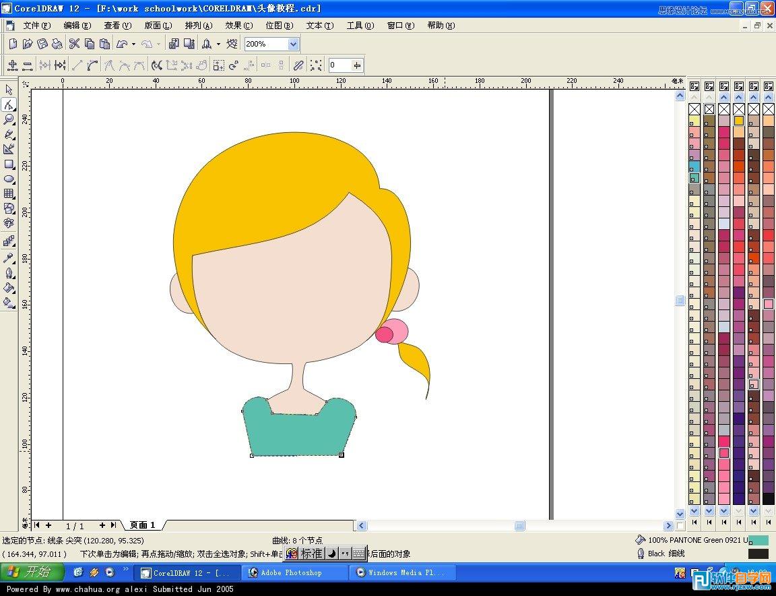Click the Select All Nodes icon
776x596 pixels.
(x=316, y=65)
